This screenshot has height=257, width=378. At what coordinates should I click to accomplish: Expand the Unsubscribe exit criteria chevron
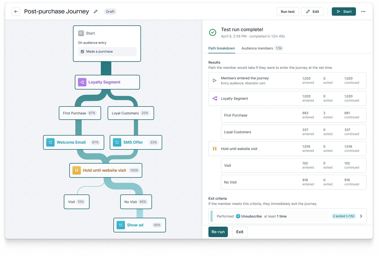361,216
